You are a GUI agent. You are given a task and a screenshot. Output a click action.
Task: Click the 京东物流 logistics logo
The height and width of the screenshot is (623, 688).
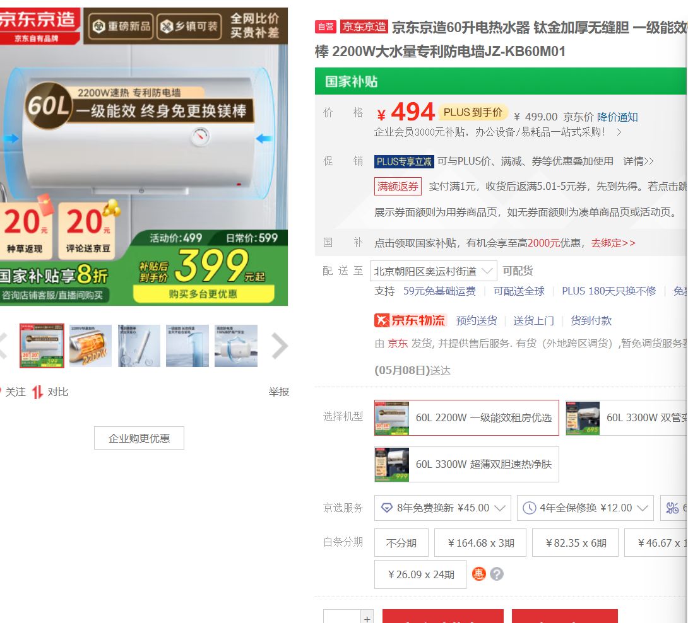pos(410,320)
